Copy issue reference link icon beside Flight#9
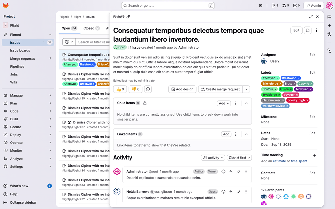This screenshot has width=335, height=209. click(128, 17)
